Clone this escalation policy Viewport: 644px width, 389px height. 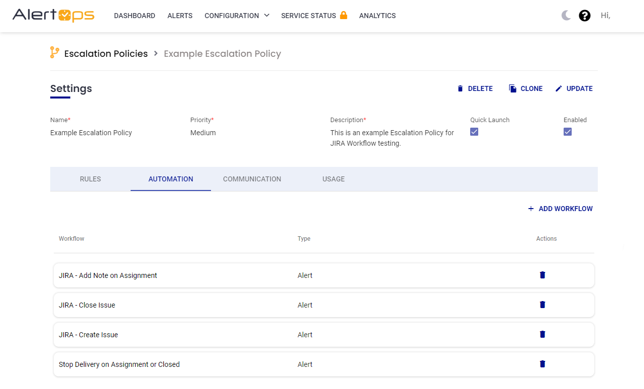click(x=526, y=88)
